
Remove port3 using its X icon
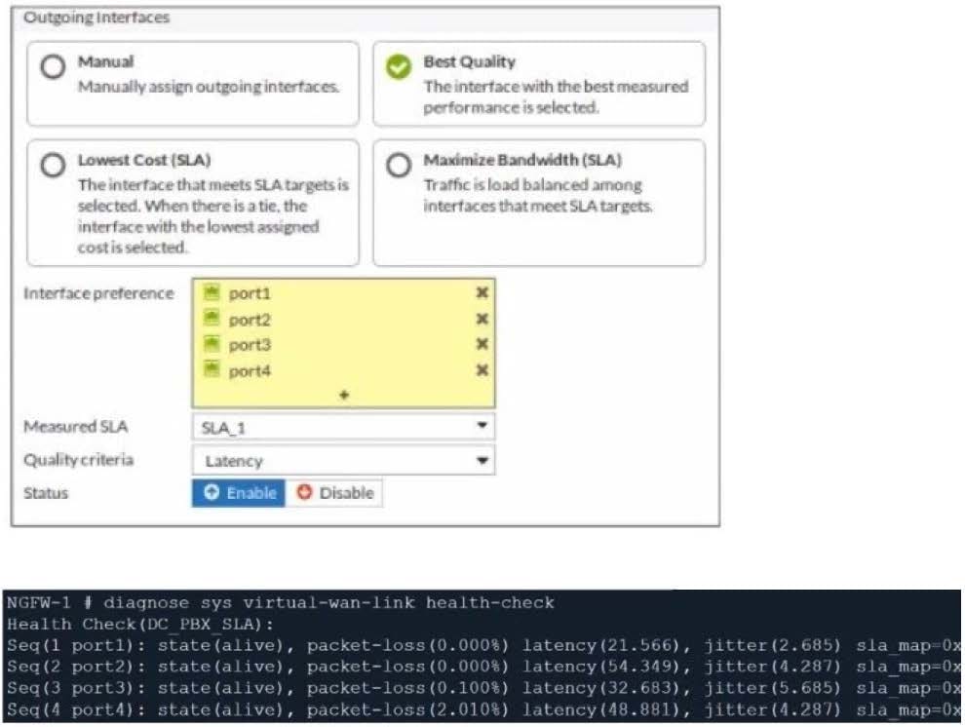click(482, 344)
